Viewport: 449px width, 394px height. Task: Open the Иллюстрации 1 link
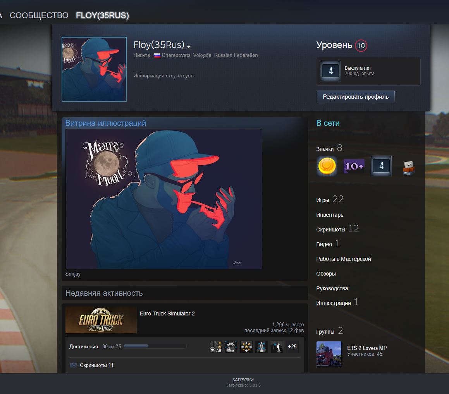(337, 302)
